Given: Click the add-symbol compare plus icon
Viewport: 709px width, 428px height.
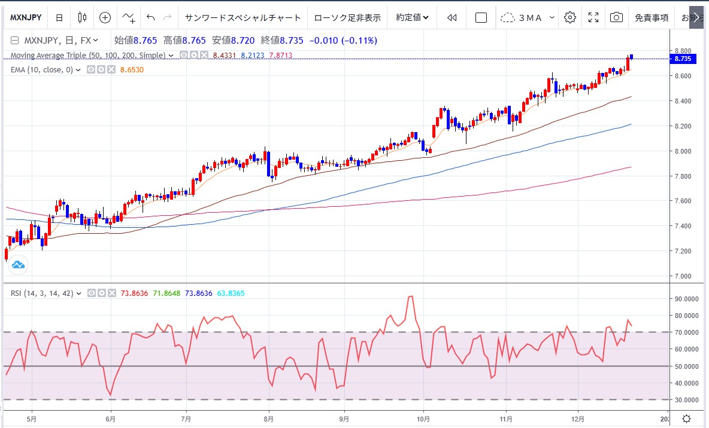Looking at the screenshot, I should coord(105,17).
